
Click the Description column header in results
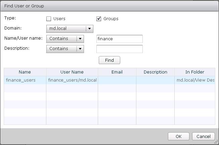(155, 72)
